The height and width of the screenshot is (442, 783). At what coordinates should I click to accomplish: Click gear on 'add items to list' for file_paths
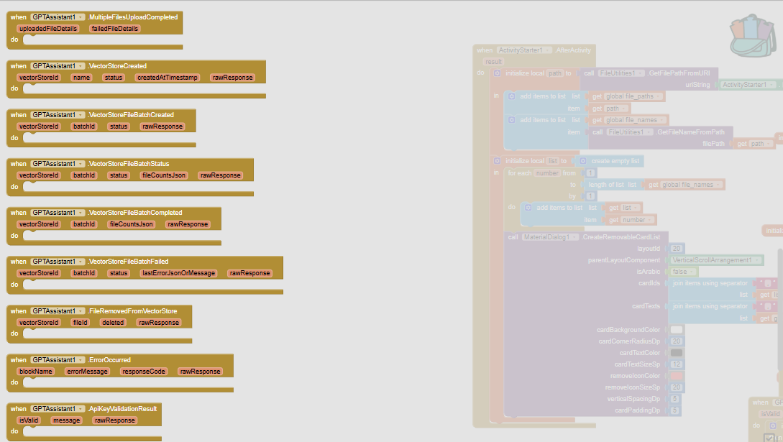511,96
